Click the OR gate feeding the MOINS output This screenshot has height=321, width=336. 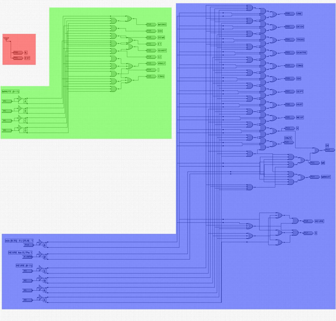pos(128,18)
